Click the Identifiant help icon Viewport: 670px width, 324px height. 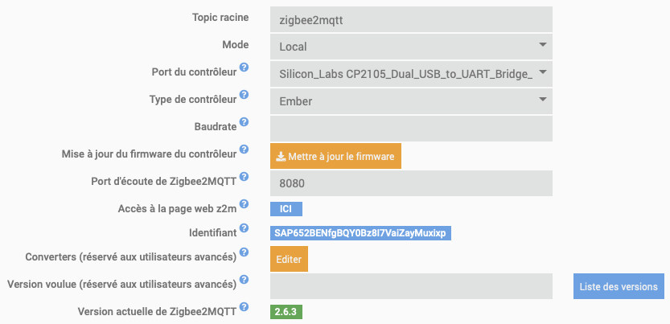click(244, 230)
